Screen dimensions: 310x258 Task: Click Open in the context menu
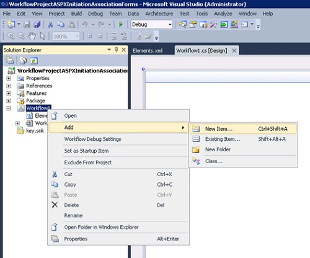tap(118, 116)
